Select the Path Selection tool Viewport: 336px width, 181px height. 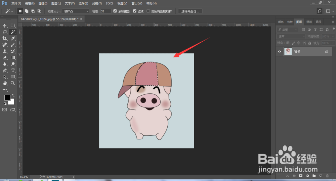point(4,77)
